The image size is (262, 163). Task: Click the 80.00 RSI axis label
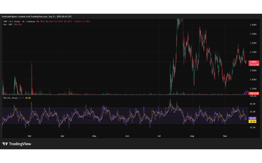coord(253,104)
